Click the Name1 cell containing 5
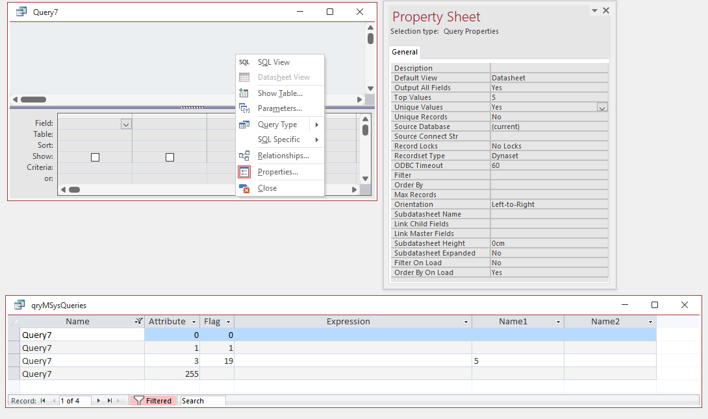This screenshot has width=708, height=419. pyautogui.click(x=518, y=361)
